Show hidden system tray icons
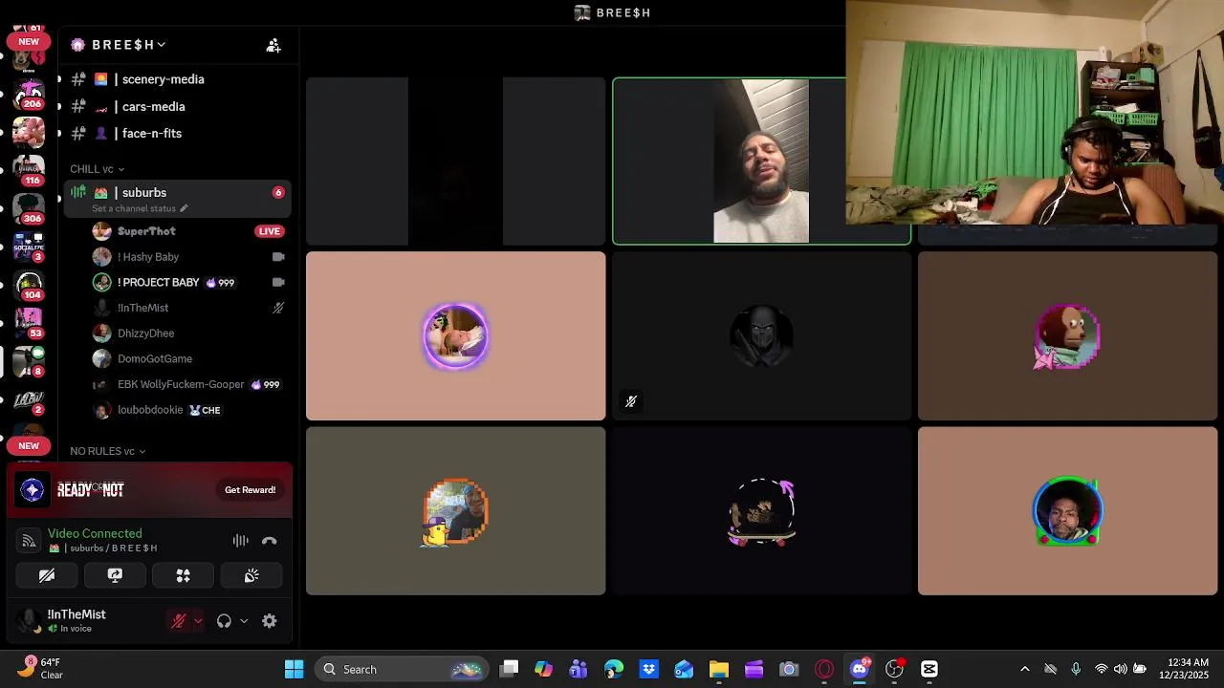 [x=1025, y=670]
